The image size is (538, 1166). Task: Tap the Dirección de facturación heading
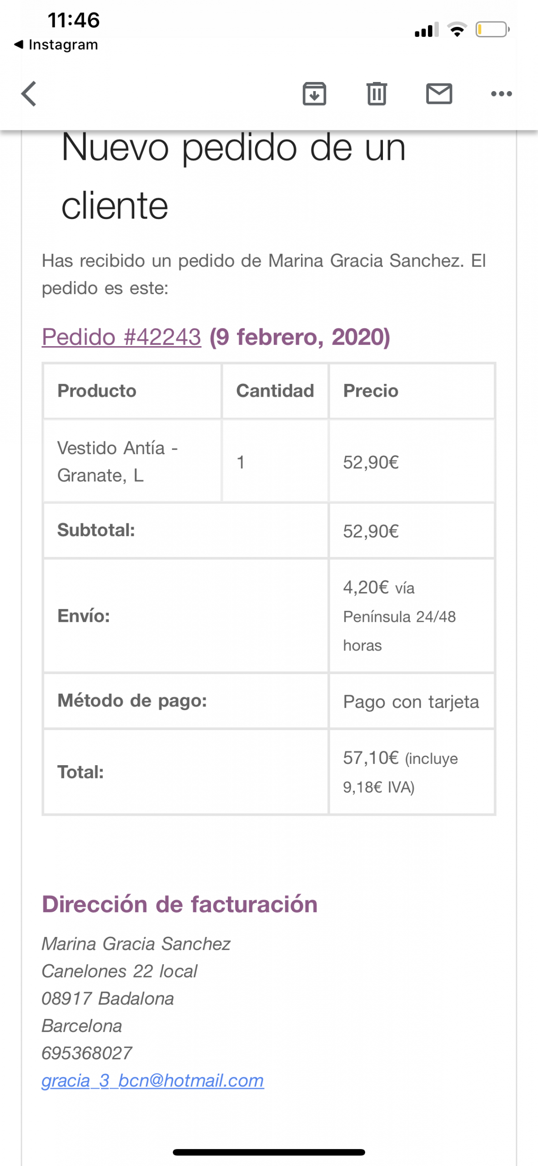(x=180, y=904)
